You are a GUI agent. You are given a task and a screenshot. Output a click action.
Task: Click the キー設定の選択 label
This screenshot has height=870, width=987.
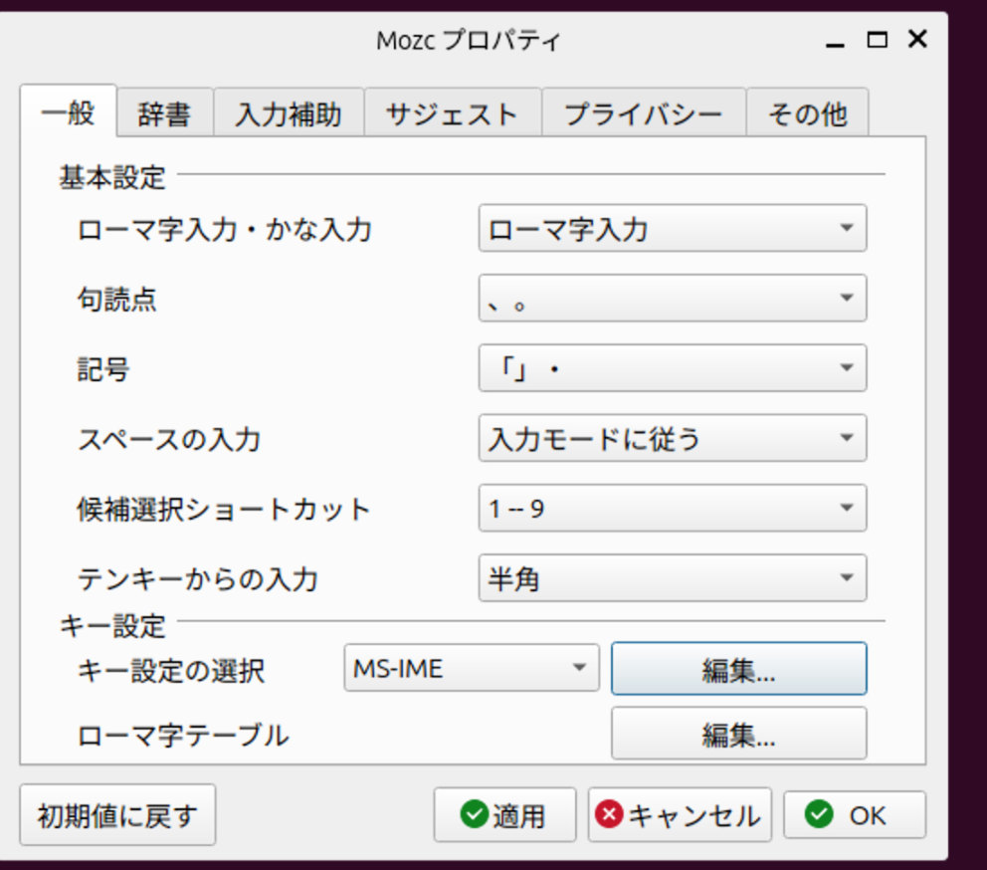click(x=170, y=670)
